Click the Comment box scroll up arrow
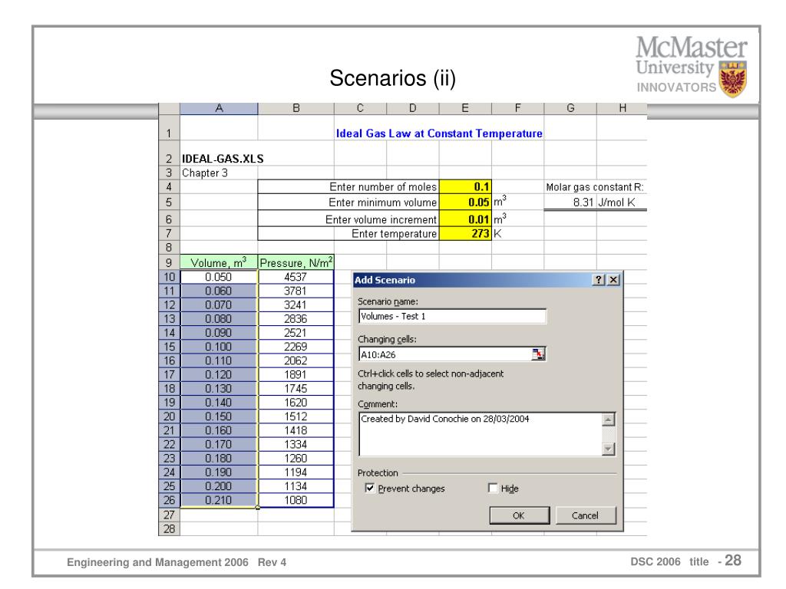This screenshot has width=786, height=589. click(608, 420)
